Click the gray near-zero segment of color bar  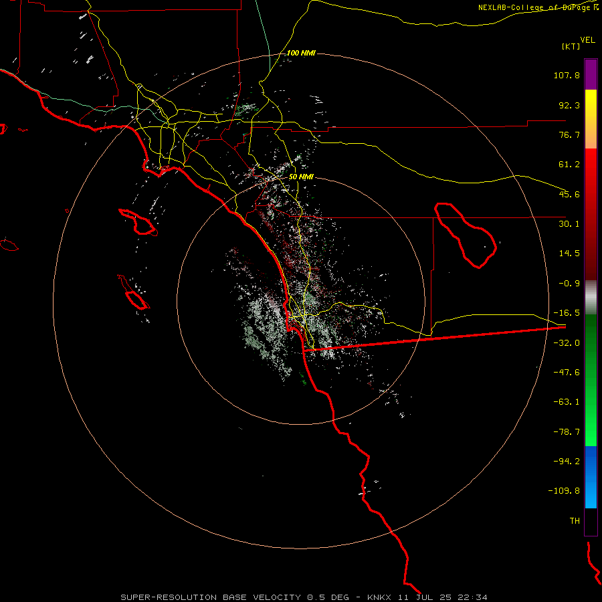pyautogui.click(x=591, y=298)
